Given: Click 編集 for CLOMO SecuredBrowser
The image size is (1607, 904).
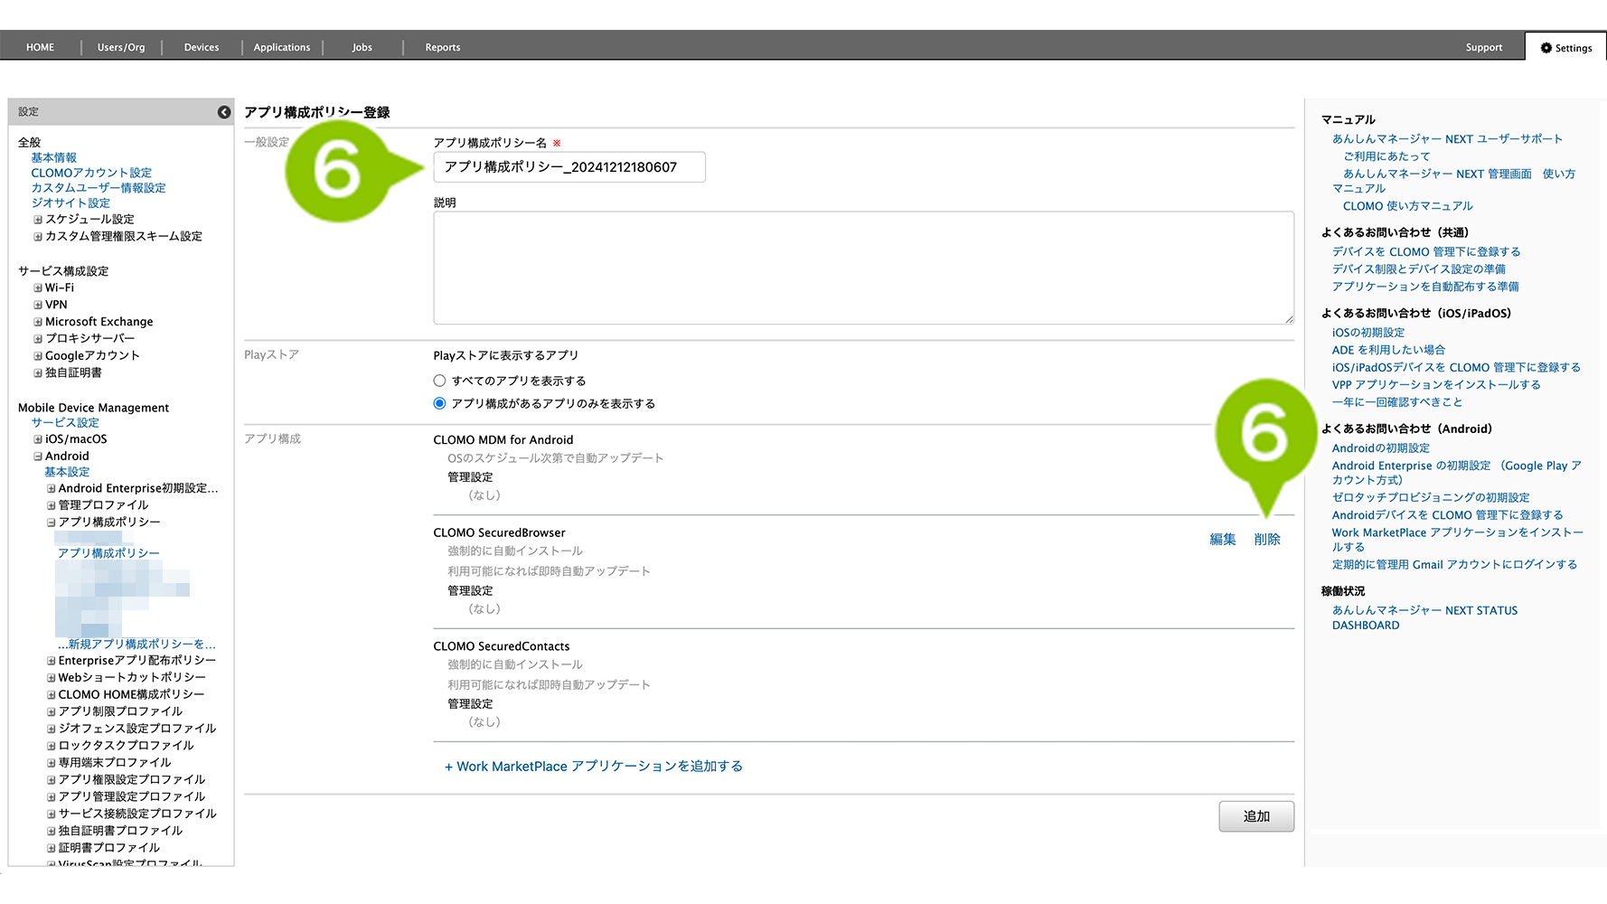Looking at the screenshot, I should pyautogui.click(x=1223, y=539).
